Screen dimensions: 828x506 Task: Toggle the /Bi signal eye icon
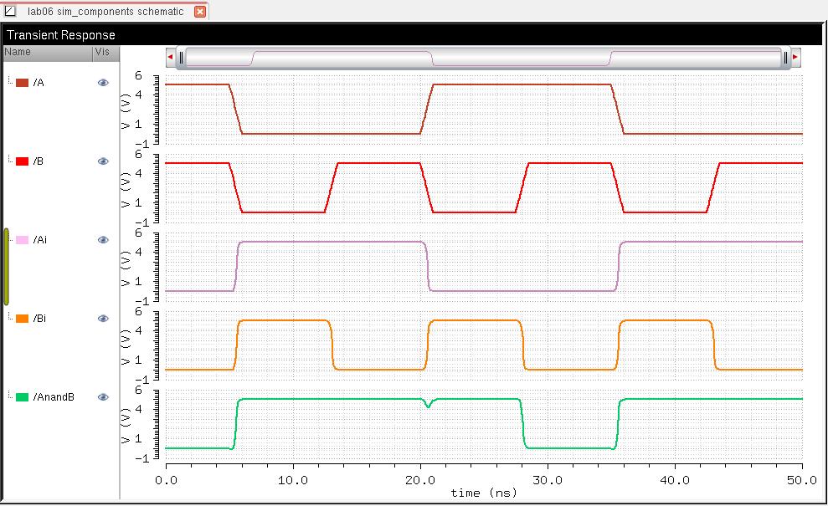(x=103, y=319)
